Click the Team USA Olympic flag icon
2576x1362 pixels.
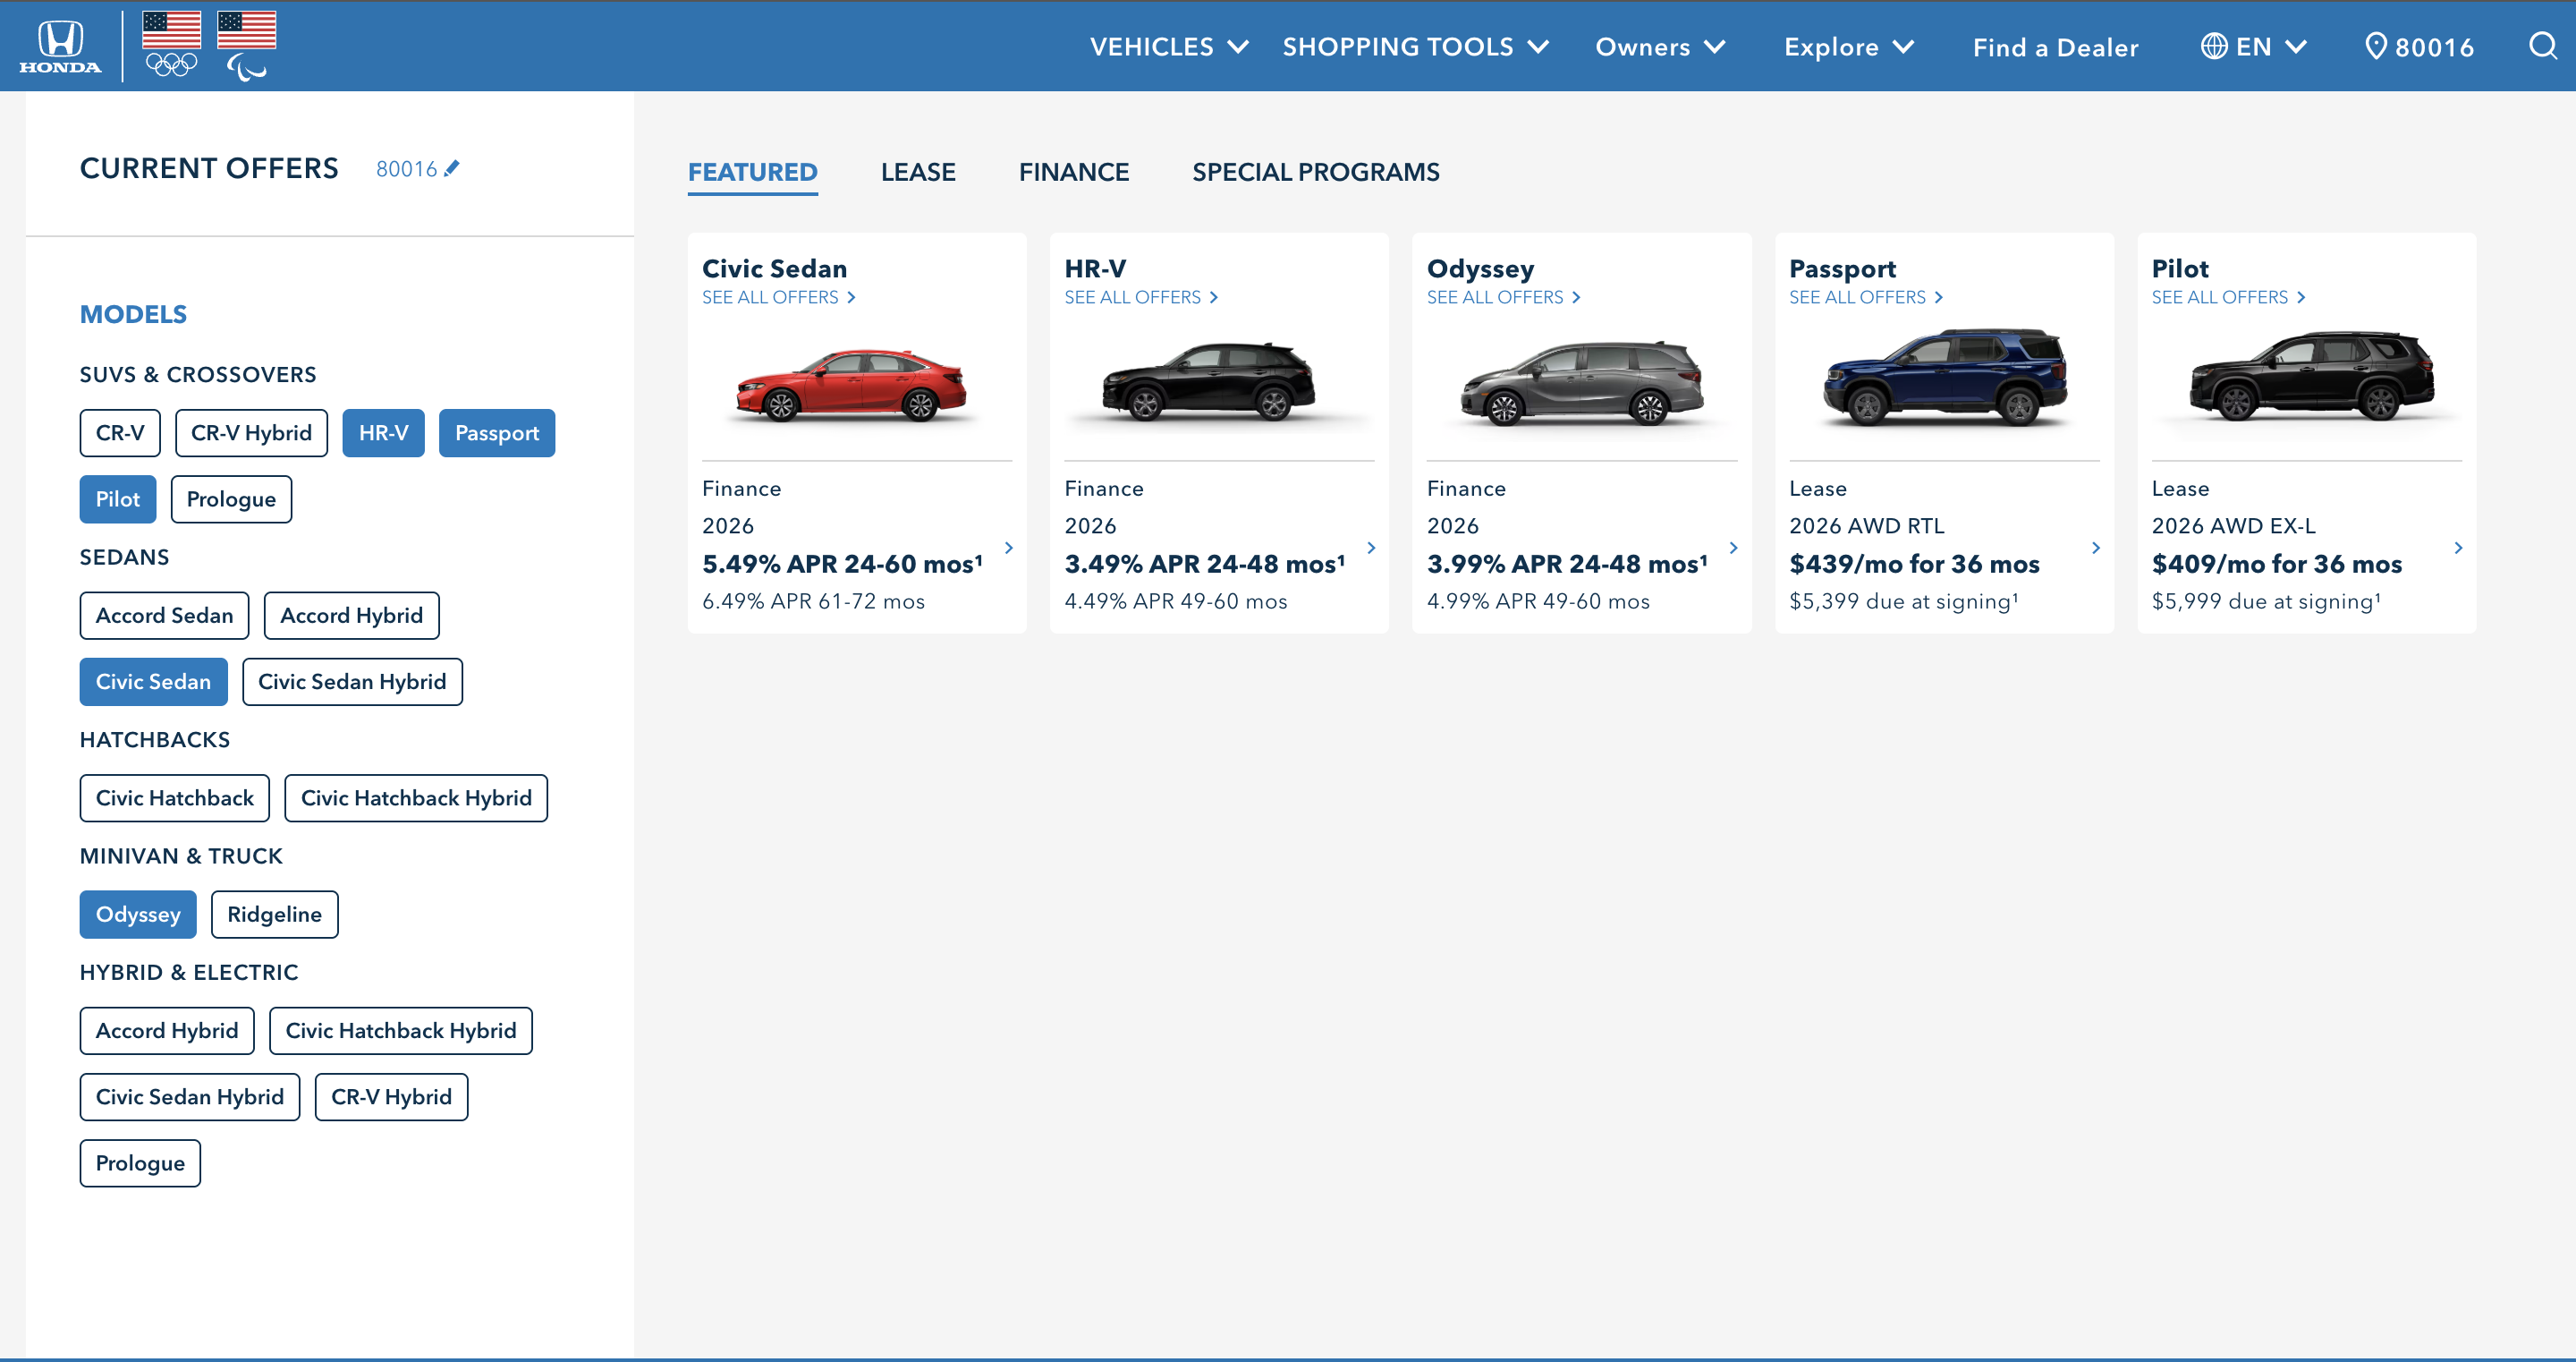pyautogui.click(x=171, y=44)
